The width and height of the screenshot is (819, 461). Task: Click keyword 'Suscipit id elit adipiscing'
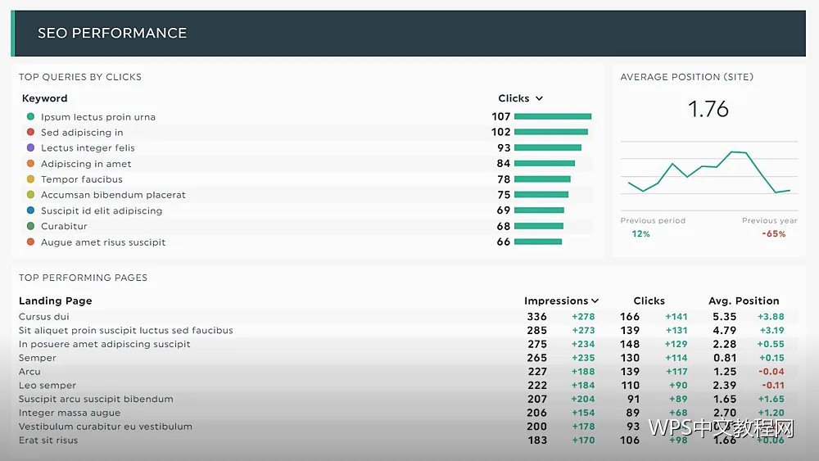pyautogui.click(x=102, y=211)
